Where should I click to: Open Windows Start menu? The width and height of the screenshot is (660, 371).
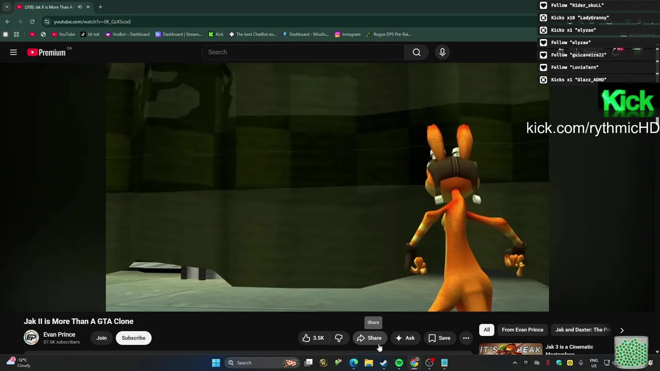pos(216,363)
